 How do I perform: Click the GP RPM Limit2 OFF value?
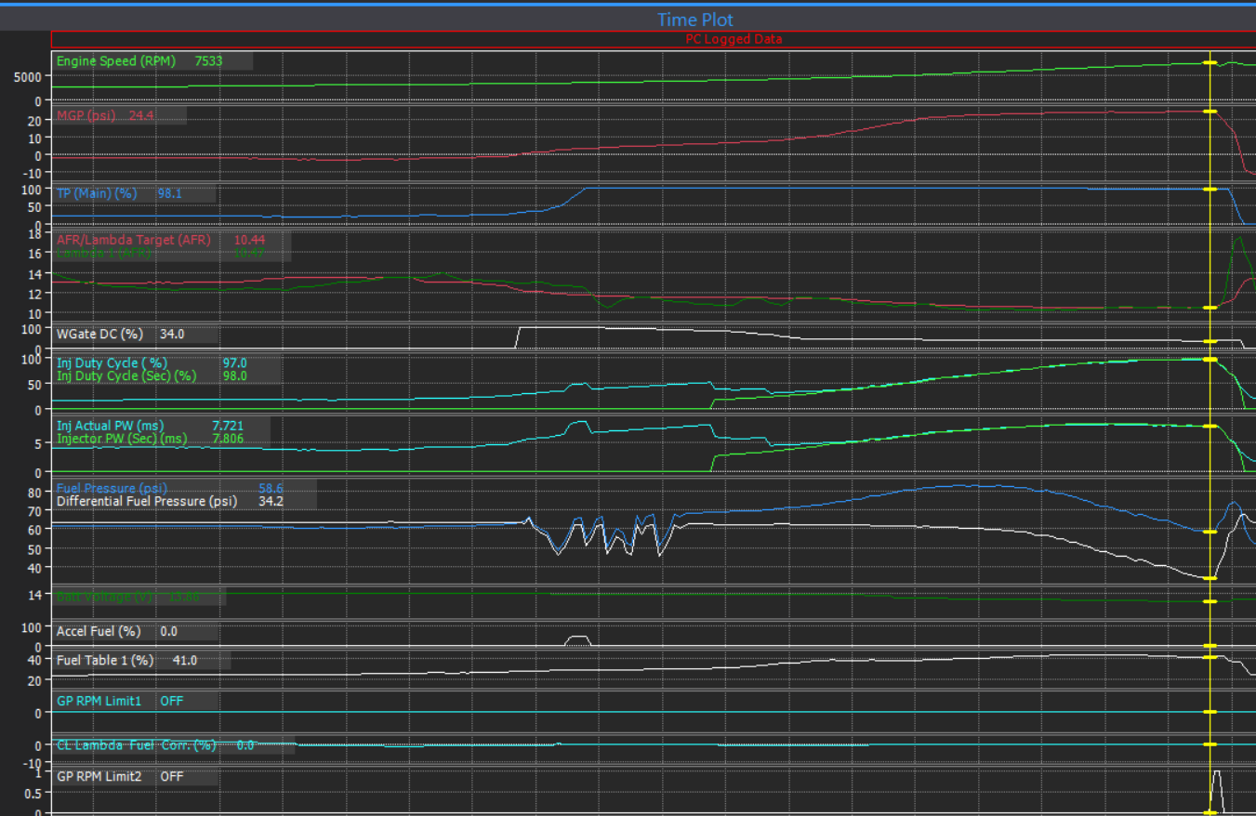pos(172,776)
